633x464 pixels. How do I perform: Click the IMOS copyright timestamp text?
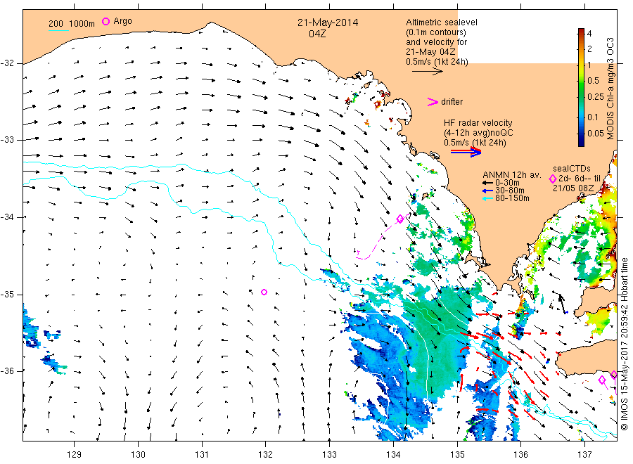click(624, 344)
